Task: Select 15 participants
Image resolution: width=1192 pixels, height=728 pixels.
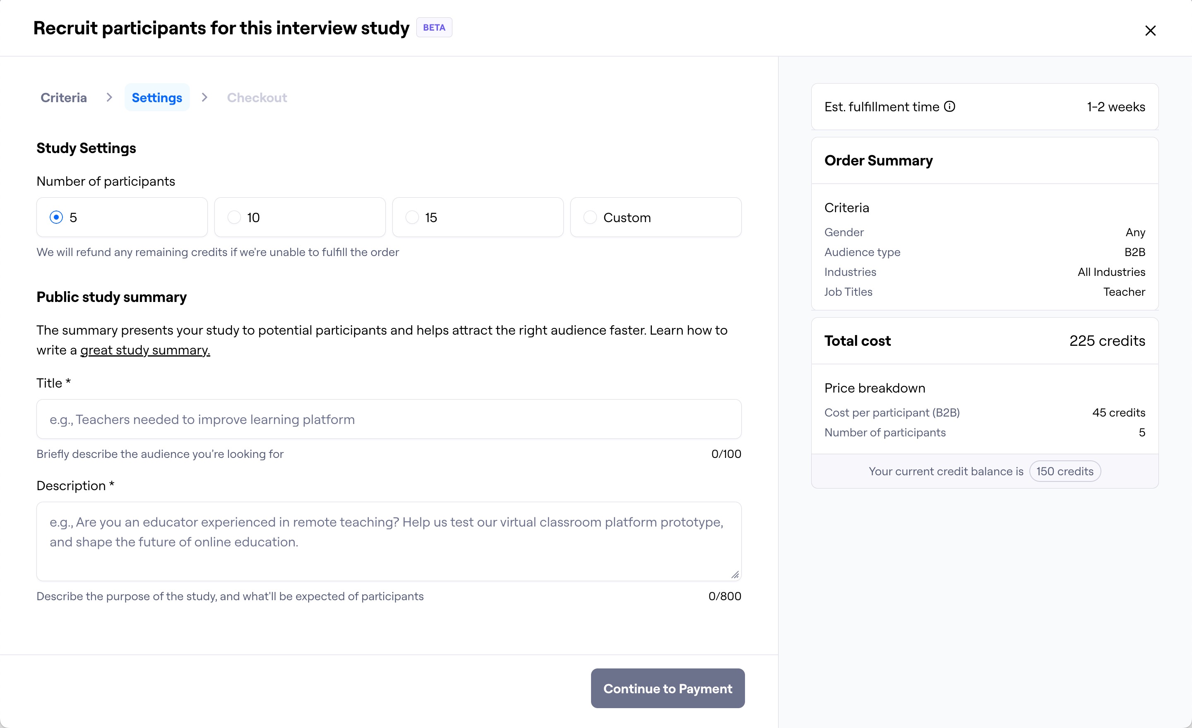Action: tap(412, 217)
